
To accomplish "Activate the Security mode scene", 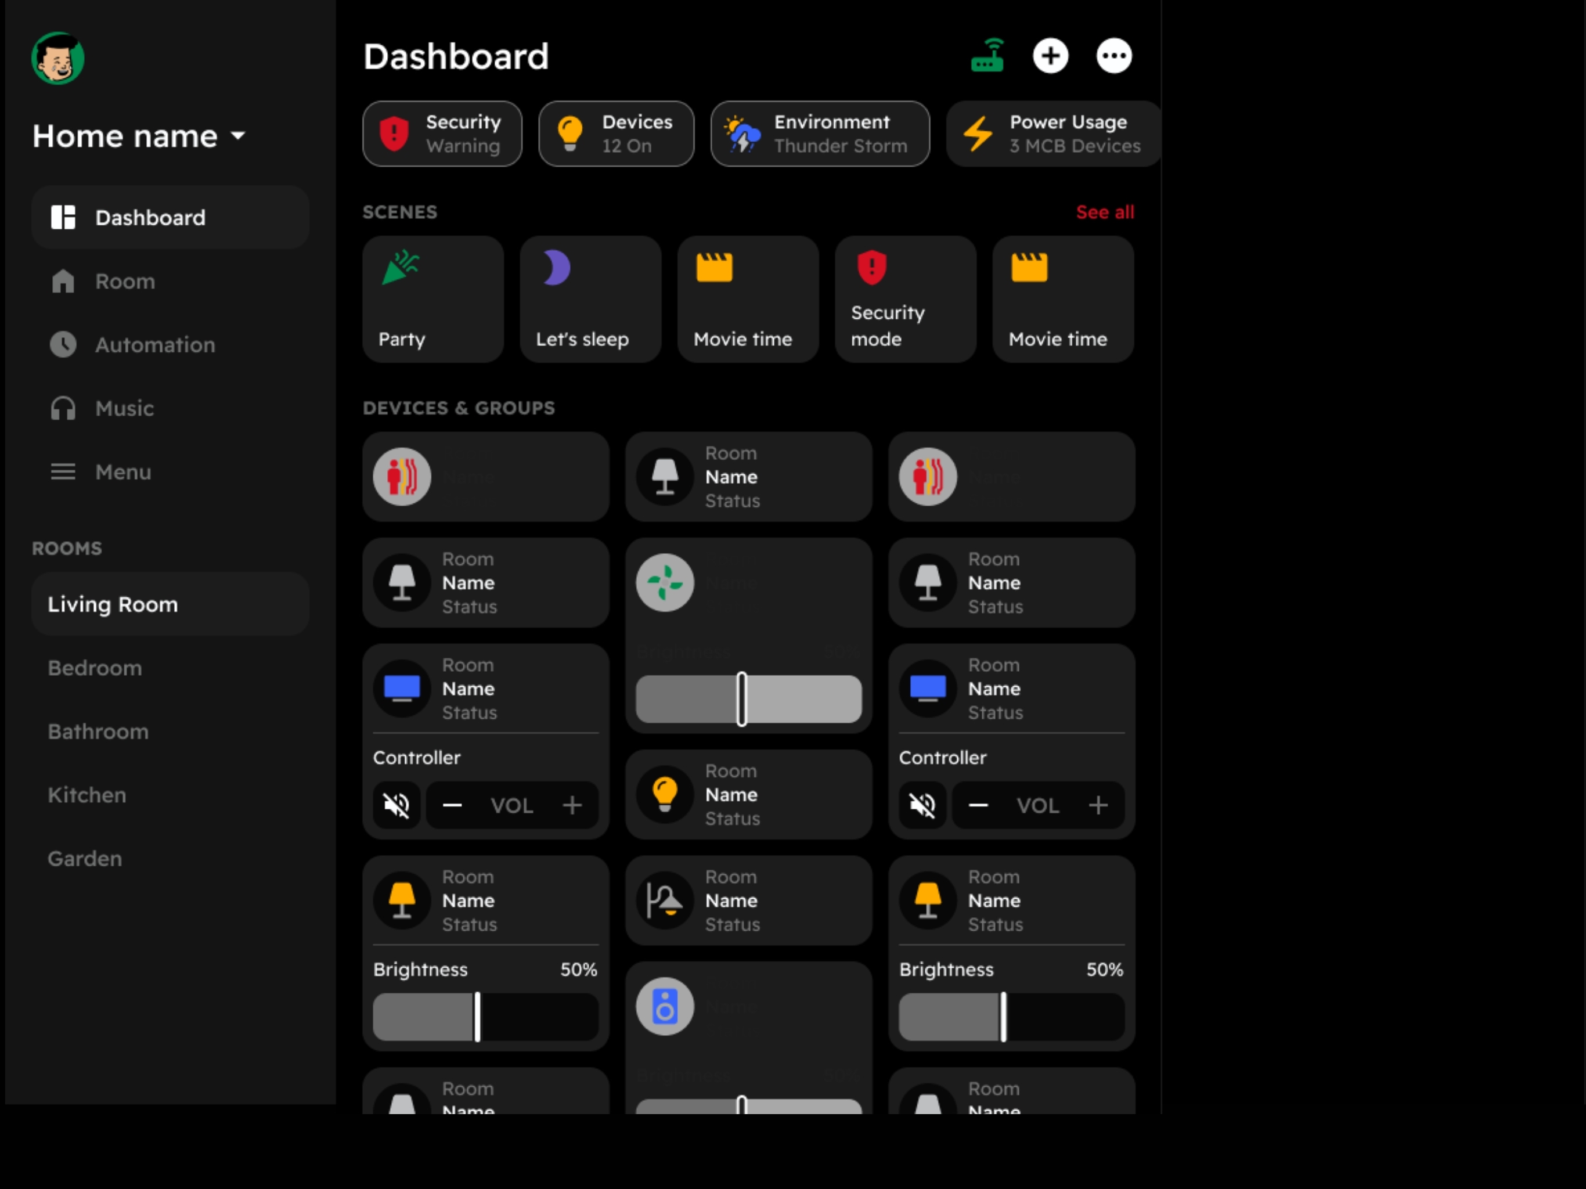I will [x=906, y=299].
